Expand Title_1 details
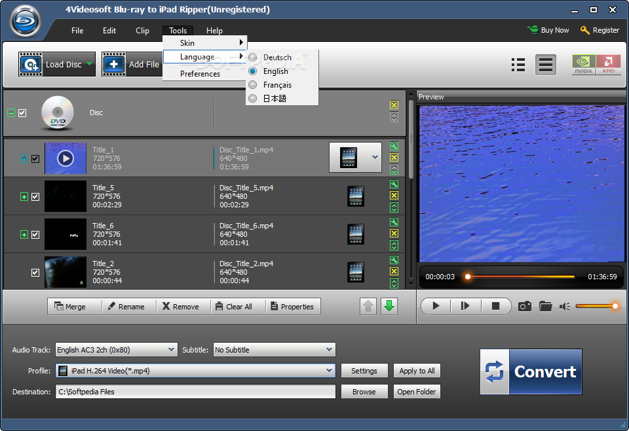629x431 pixels. click(x=24, y=159)
